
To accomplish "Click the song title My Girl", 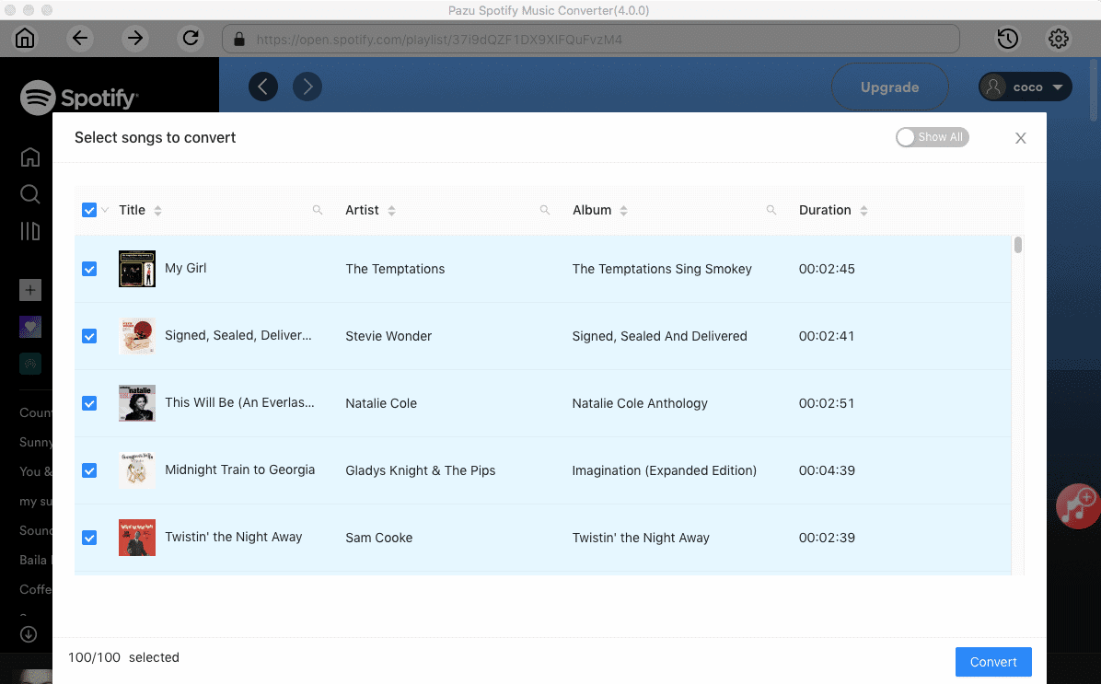I will (185, 268).
